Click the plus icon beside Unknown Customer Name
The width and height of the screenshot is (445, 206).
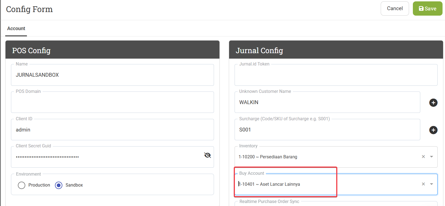tap(433, 103)
